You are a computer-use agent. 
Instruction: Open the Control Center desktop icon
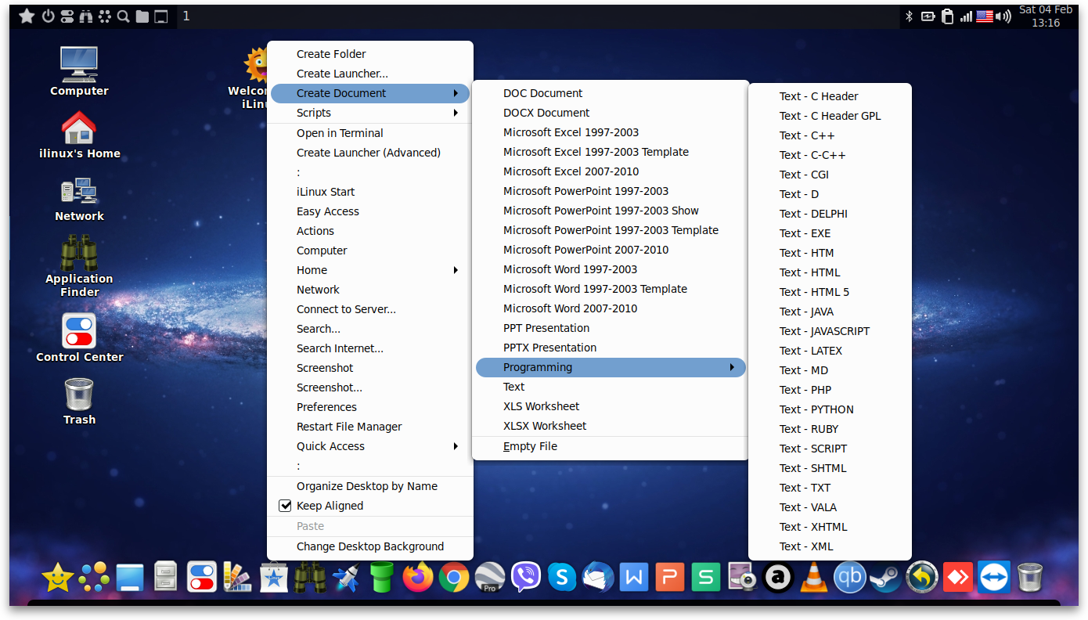tap(79, 337)
